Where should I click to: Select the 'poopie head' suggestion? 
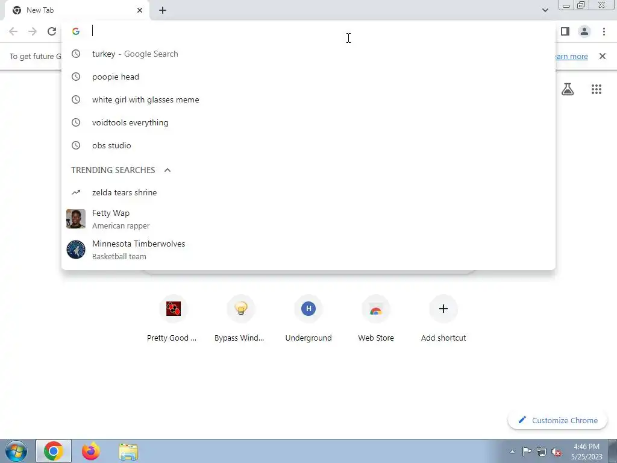[308, 77]
